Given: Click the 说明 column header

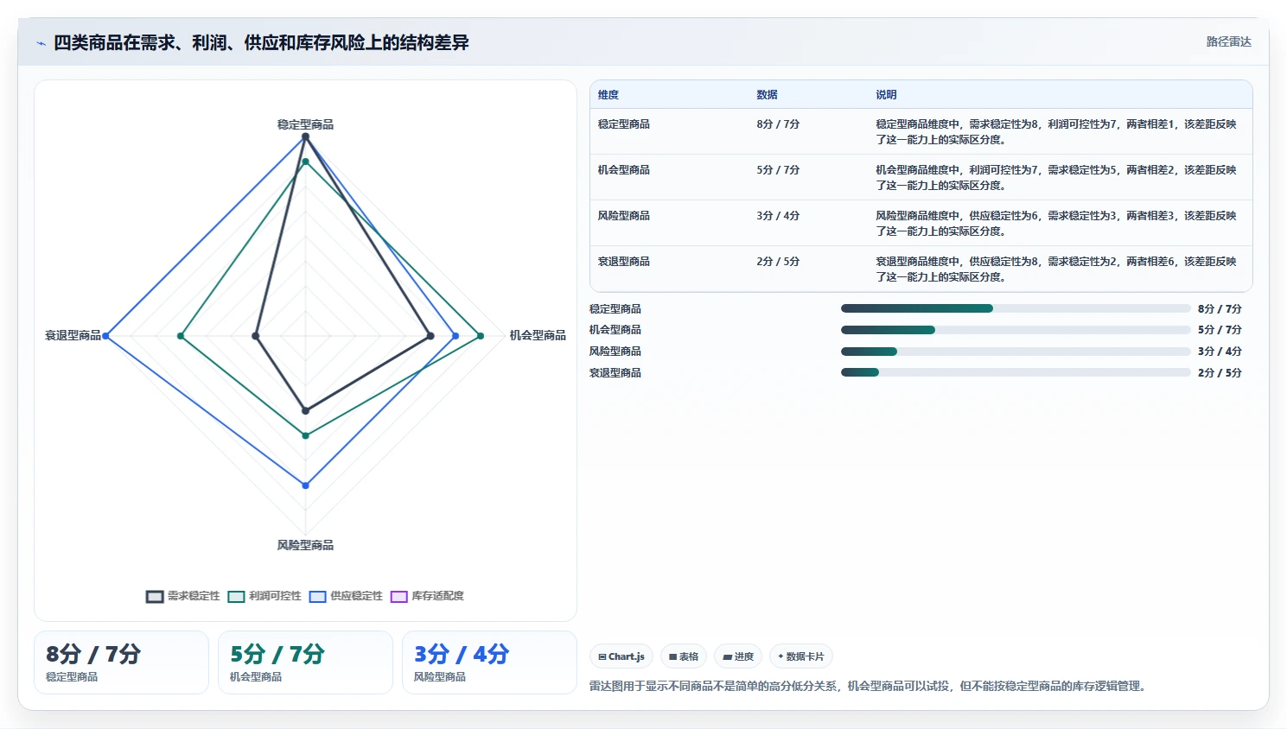Looking at the screenshot, I should (886, 95).
